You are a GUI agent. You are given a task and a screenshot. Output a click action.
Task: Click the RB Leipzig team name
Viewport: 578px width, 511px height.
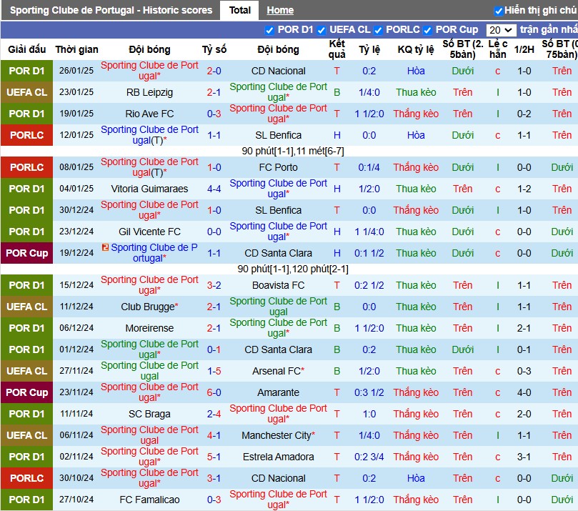pyautogui.click(x=149, y=92)
